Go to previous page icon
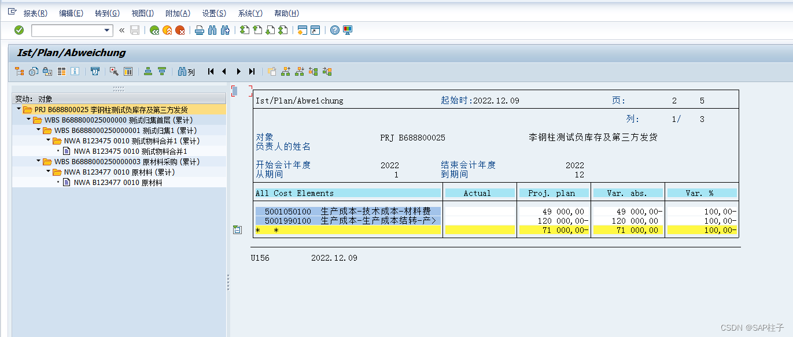This screenshot has height=337, width=793. click(x=257, y=30)
